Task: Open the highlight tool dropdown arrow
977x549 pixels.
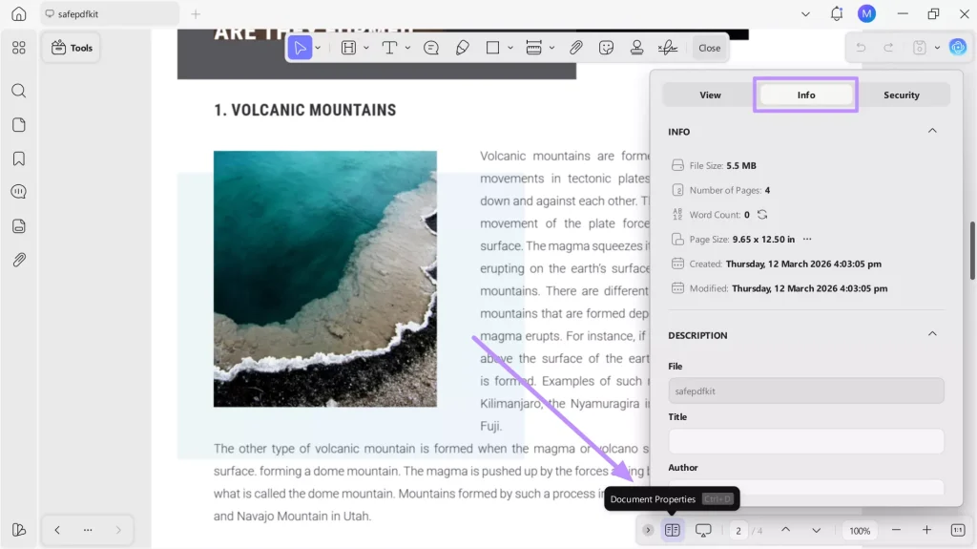Action: 366,48
